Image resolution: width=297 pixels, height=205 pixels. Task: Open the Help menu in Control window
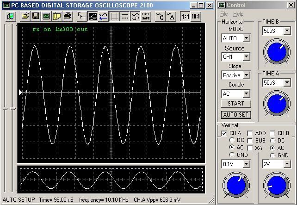point(238,14)
